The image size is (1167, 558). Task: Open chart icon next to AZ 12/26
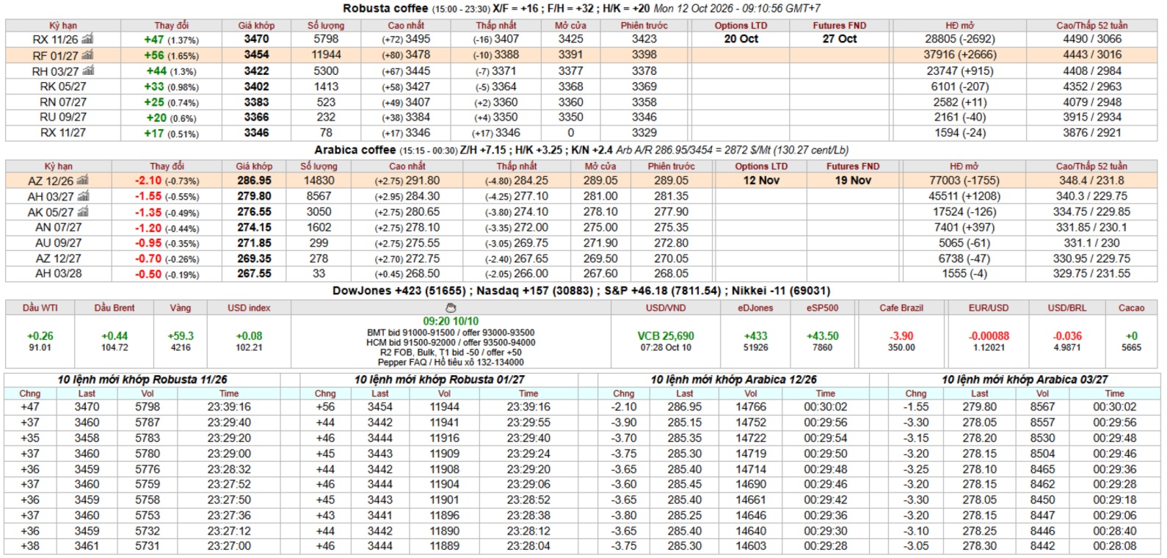(82, 180)
